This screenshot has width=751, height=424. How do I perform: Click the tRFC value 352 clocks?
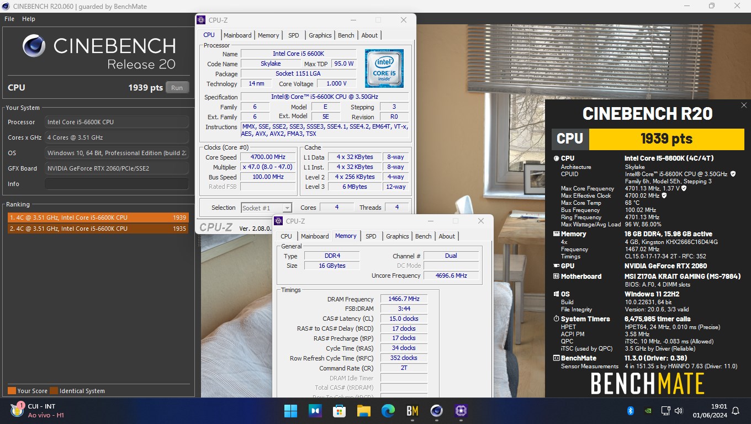click(x=404, y=358)
